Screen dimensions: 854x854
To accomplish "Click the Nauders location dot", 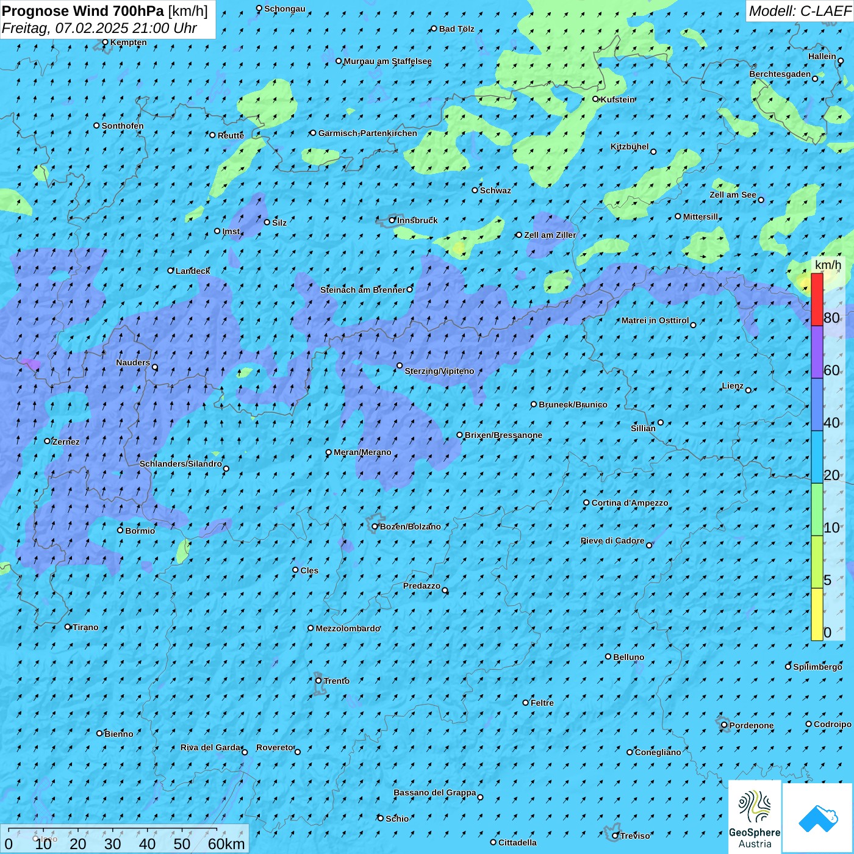I will pos(155,367).
